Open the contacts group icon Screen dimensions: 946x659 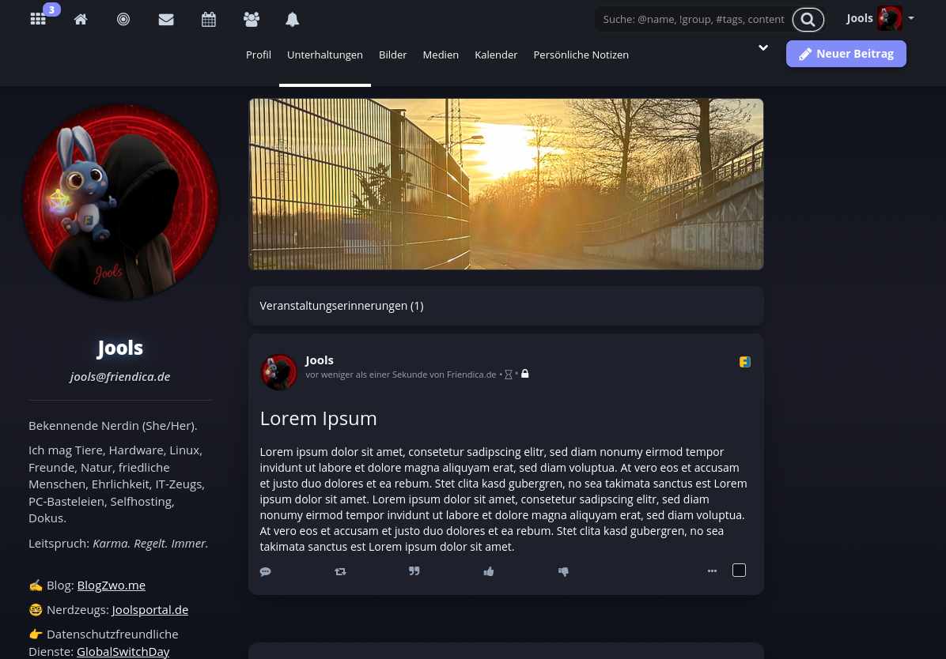tap(252, 19)
